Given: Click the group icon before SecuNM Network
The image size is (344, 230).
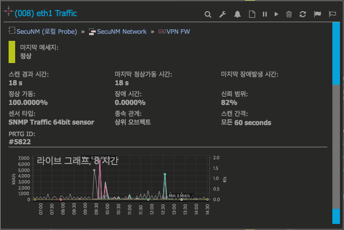Looking at the screenshot, I should [92, 32].
